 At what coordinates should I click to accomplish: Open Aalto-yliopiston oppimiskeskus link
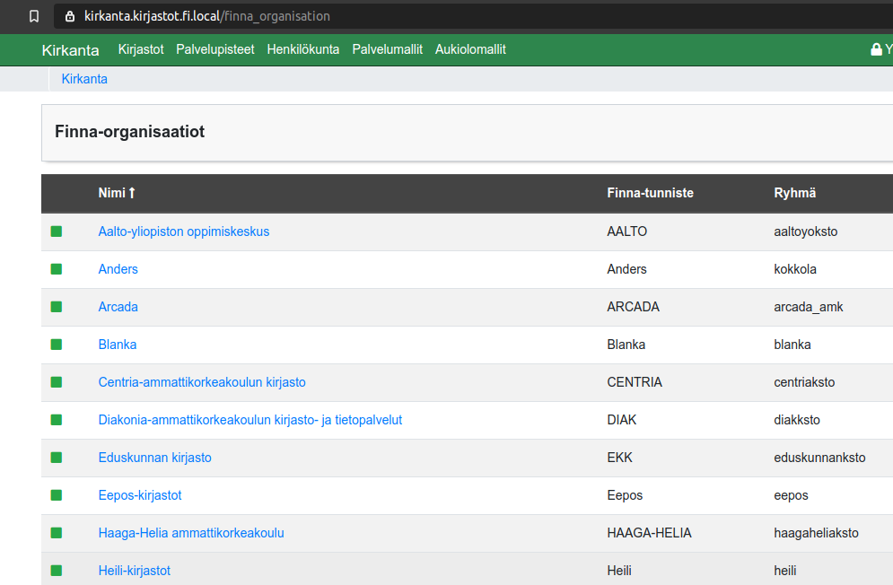click(183, 231)
